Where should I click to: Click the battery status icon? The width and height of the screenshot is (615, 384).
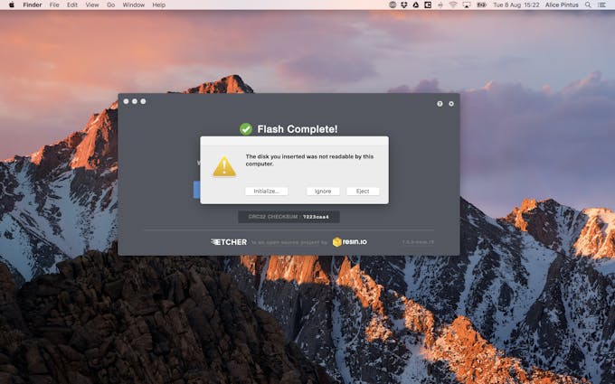(481, 5)
